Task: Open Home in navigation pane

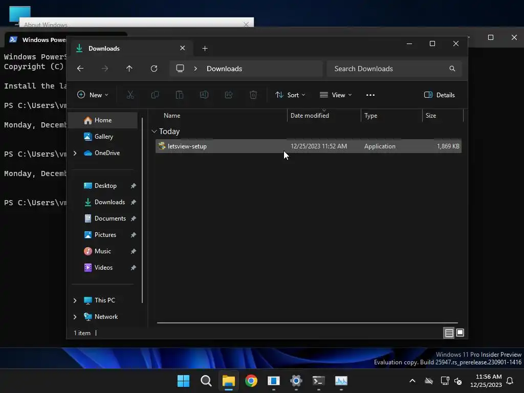Action: coord(103,120)
